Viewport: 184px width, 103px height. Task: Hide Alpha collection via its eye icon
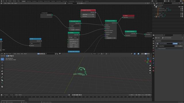181,17
